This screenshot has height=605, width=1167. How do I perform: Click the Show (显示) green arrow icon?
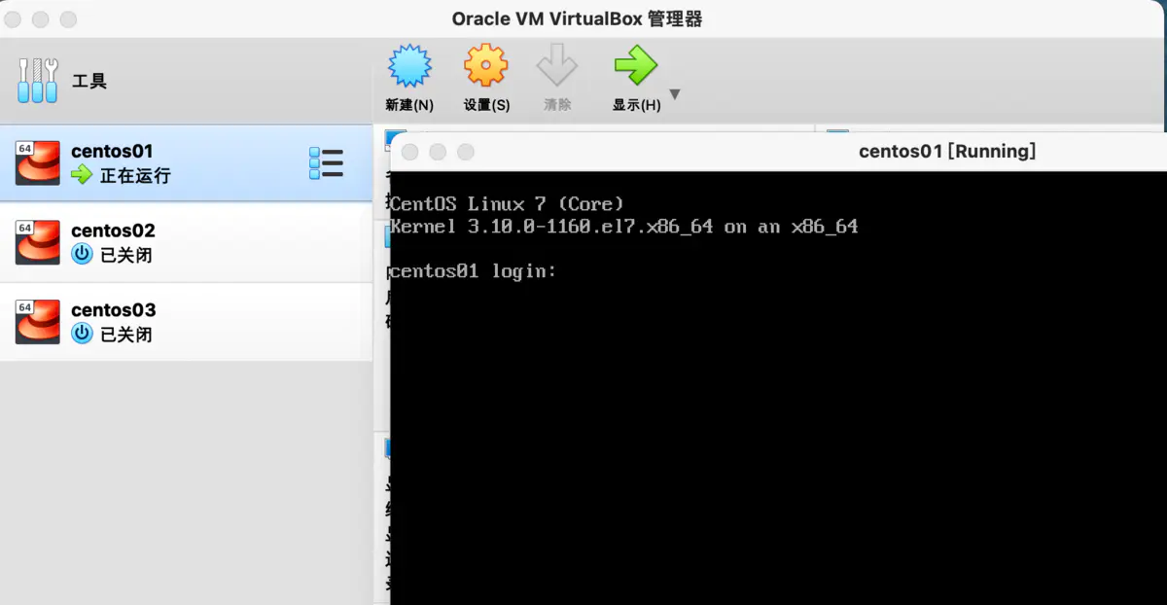[636, 66]
